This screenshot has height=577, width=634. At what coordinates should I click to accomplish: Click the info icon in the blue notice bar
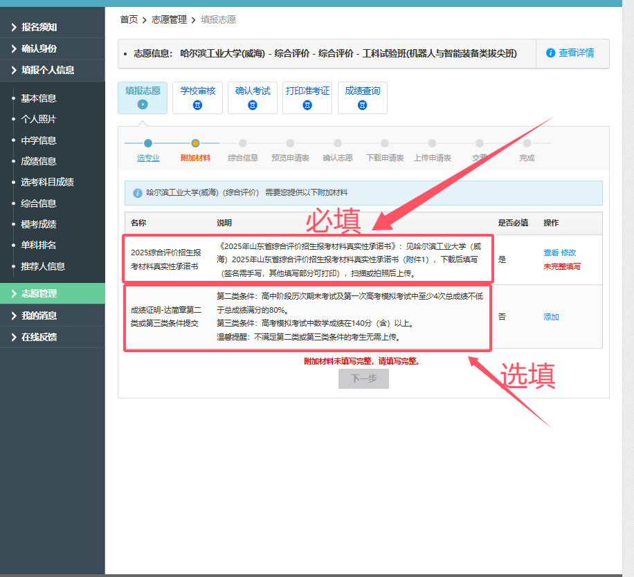138,193
